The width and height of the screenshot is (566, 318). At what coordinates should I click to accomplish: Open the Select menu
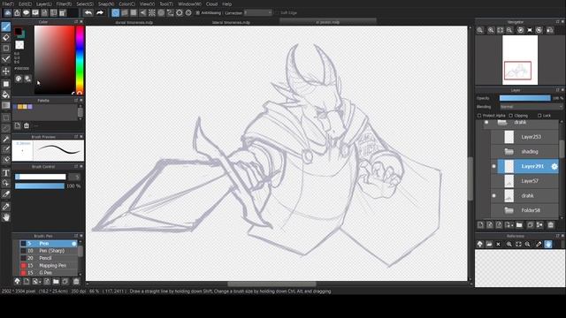(85, 4)
